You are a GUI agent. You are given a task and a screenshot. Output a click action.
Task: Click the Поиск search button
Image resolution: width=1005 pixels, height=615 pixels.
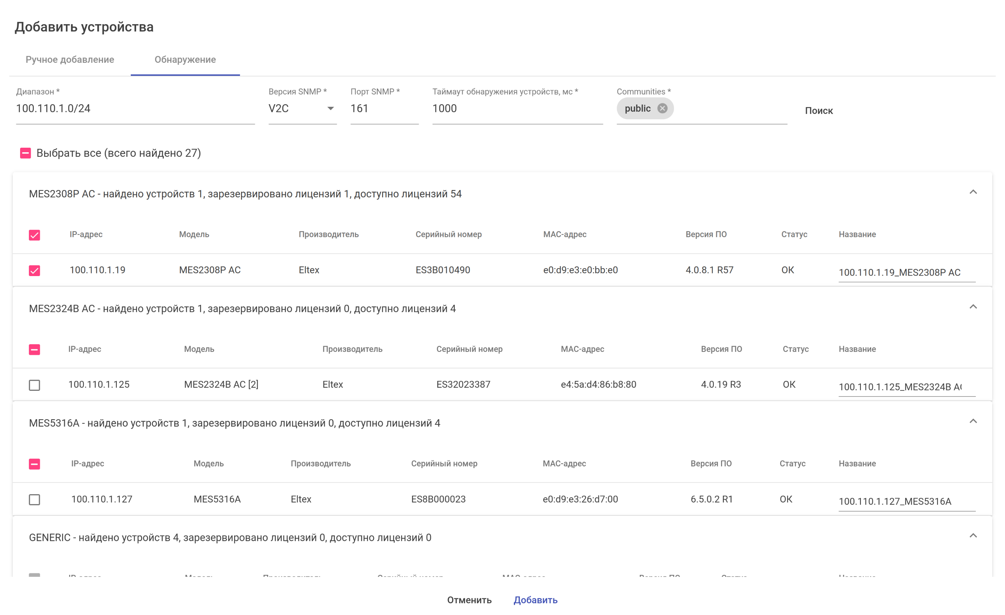point(819,110)
